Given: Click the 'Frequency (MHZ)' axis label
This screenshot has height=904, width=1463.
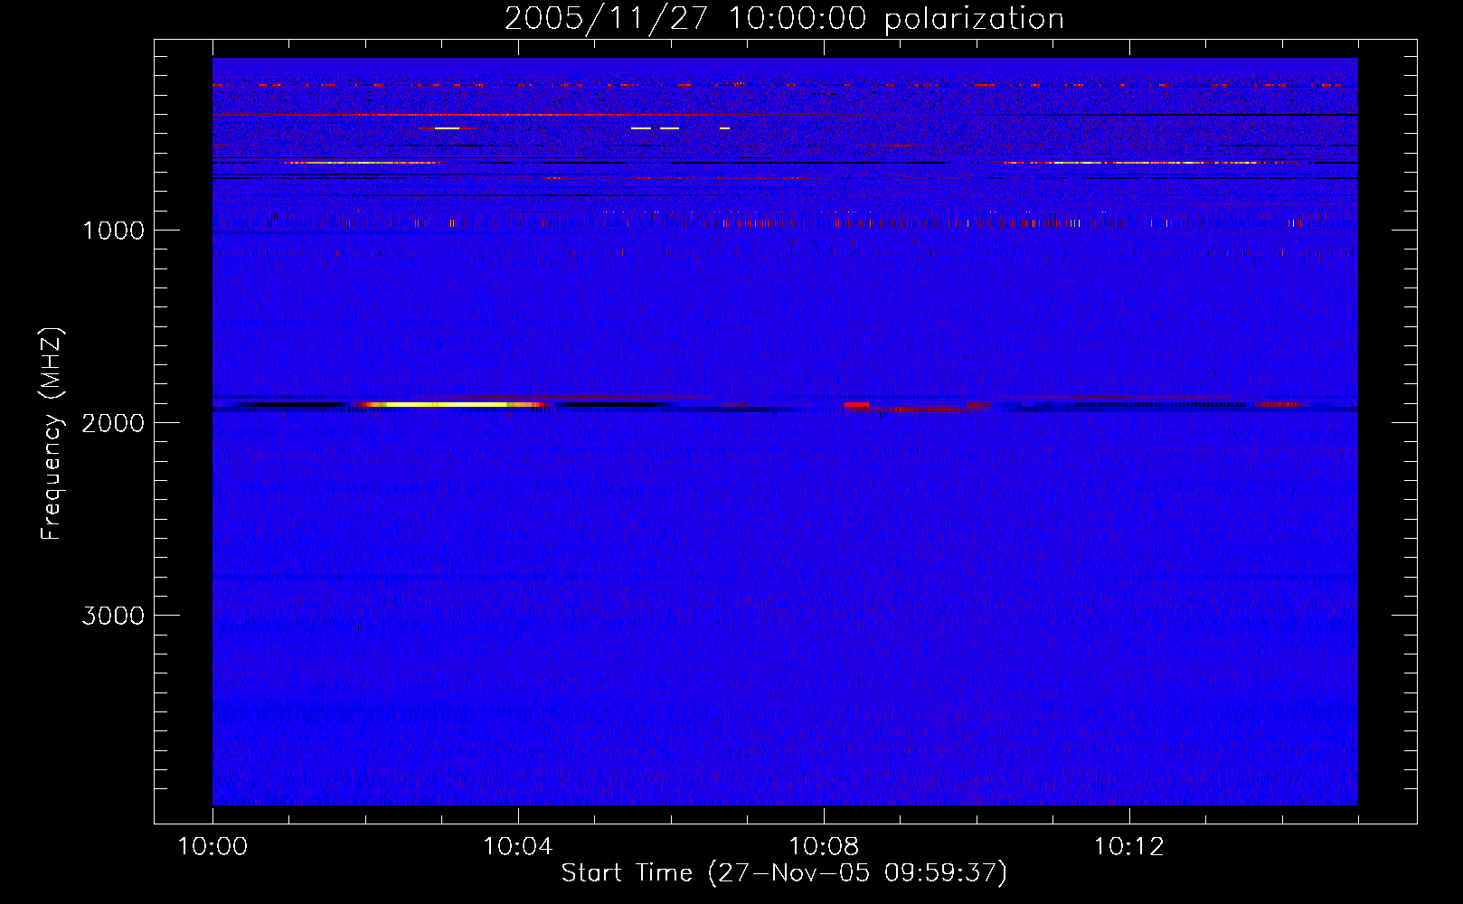Looking at the screenshot, I should pos(52,434).
